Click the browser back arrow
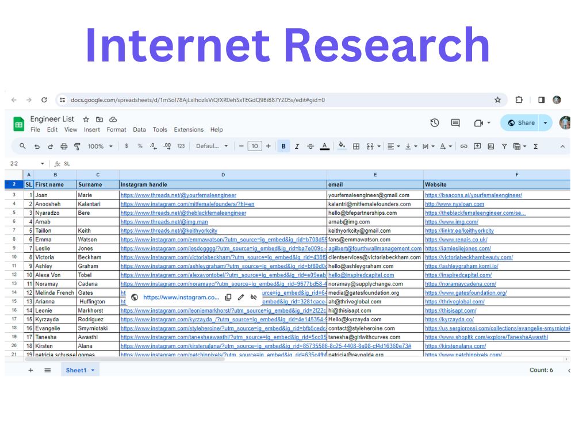The image size is (575, 431). click(x=14, y=99)
